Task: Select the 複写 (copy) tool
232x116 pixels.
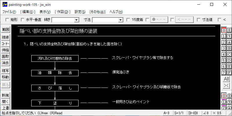Action: 6,71
